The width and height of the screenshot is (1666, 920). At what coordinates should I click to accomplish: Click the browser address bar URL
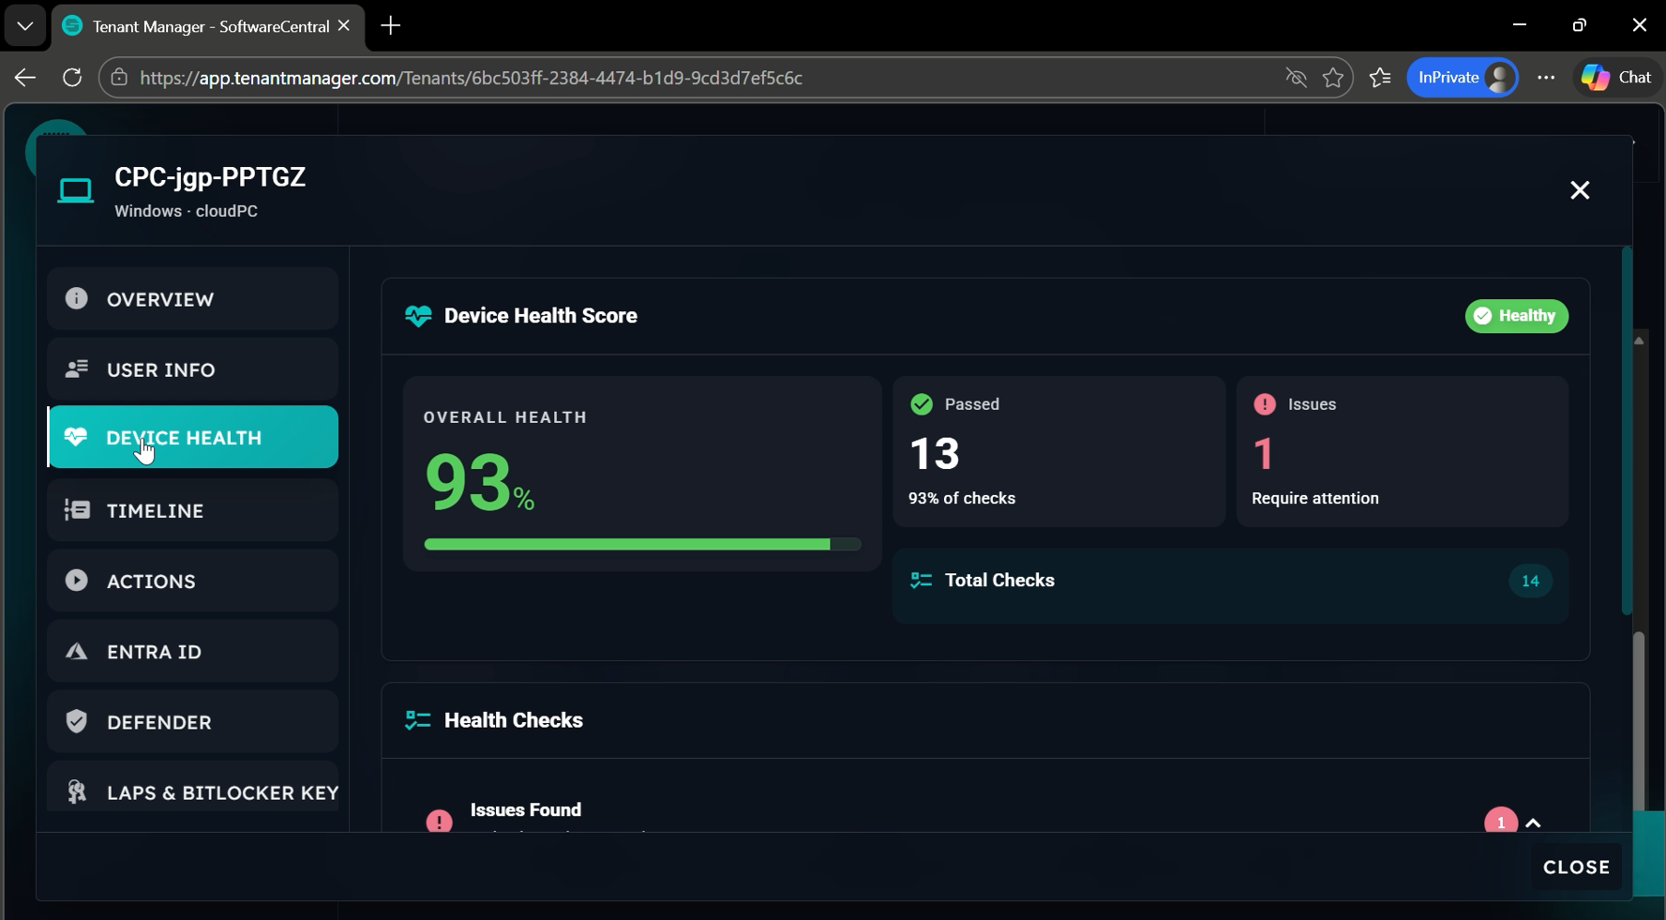(471, 78)
